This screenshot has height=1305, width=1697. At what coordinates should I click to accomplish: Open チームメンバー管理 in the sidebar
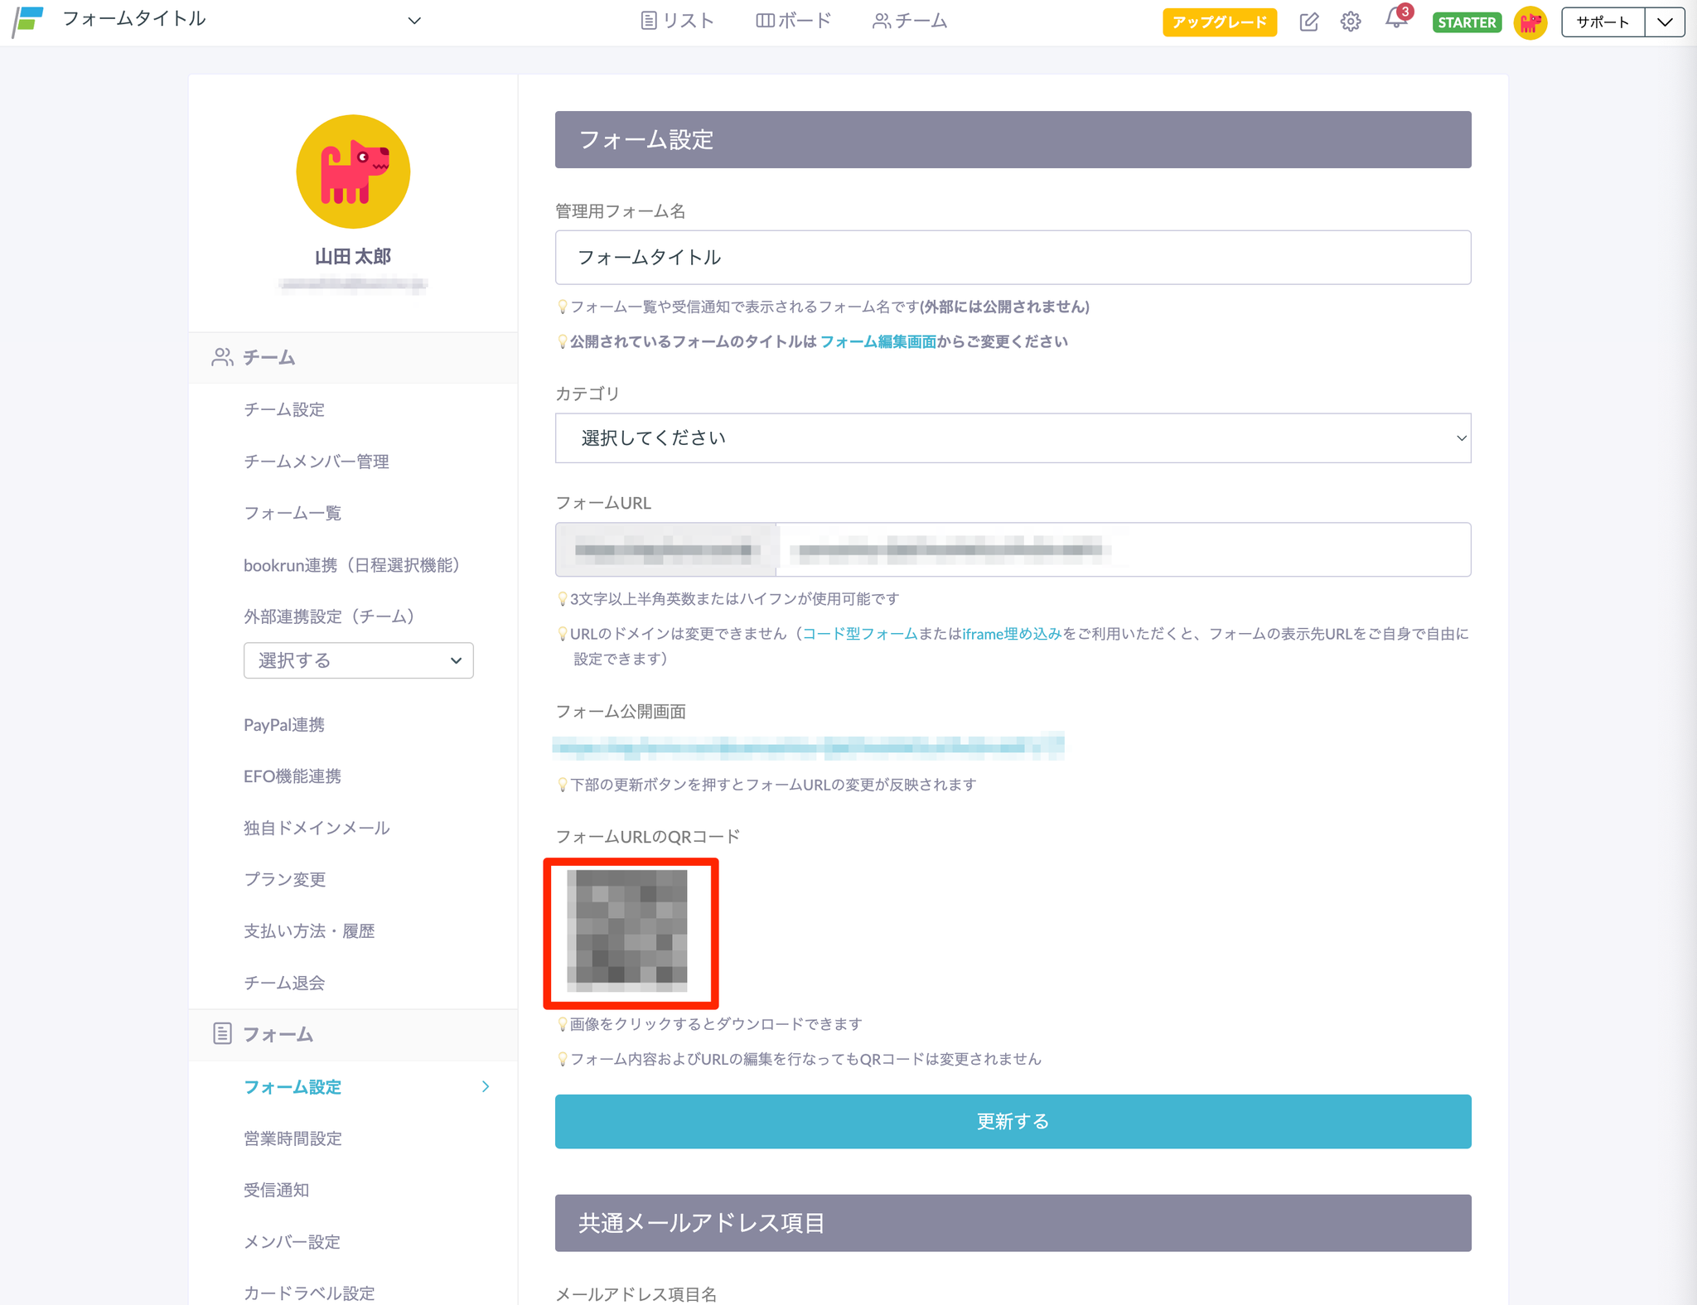[x=316, y=462]
